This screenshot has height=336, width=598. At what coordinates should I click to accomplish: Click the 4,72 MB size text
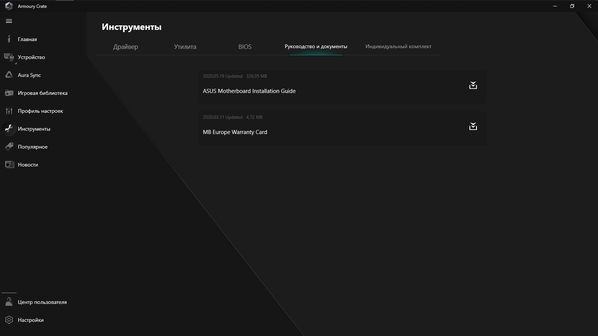(x=254, y=117)
